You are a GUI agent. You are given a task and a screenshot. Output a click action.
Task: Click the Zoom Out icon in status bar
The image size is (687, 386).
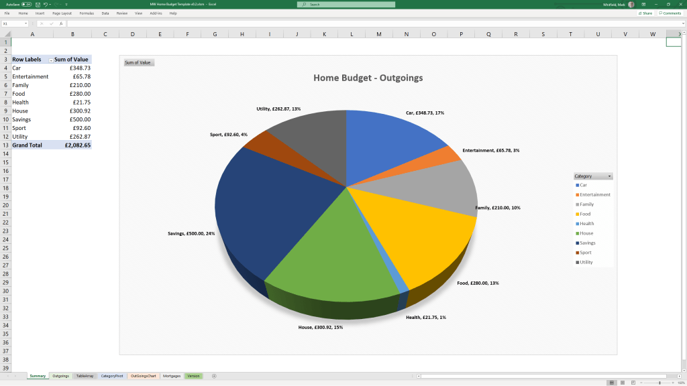[642, 382]
